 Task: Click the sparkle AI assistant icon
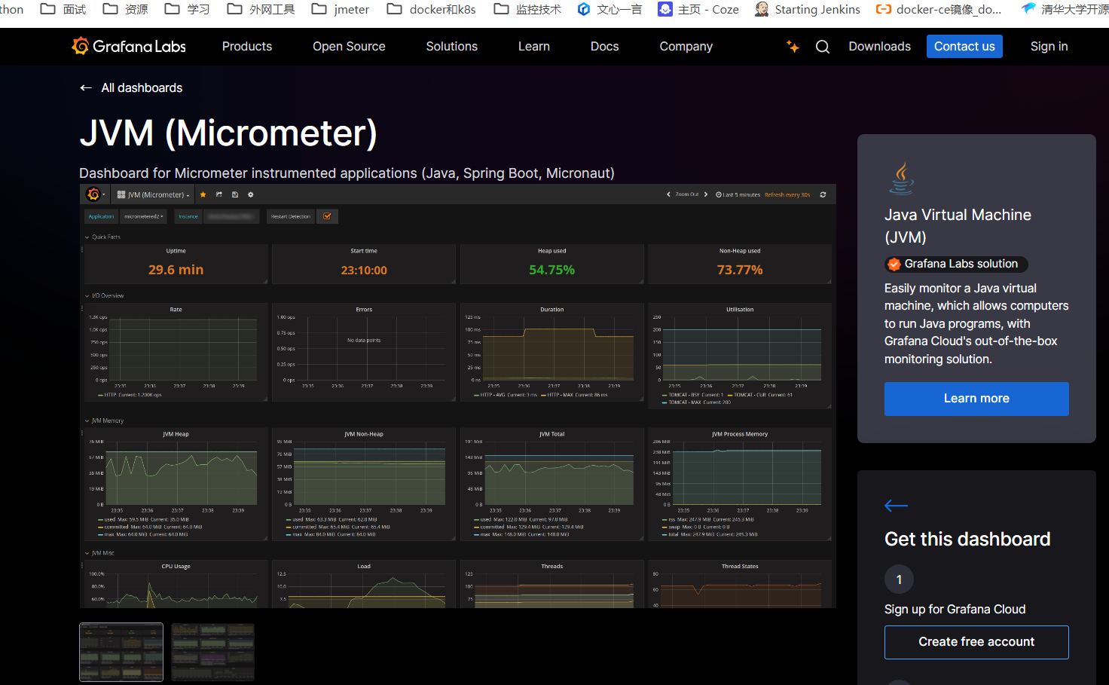[793, 47]
